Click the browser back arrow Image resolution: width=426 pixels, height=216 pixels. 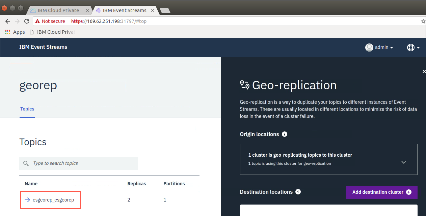(8, 21)
